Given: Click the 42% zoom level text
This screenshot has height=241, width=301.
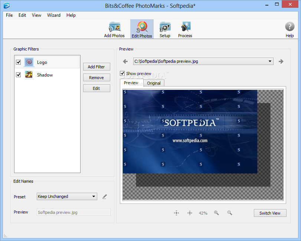Looking at the screenshot, I should tap(203, 213).
